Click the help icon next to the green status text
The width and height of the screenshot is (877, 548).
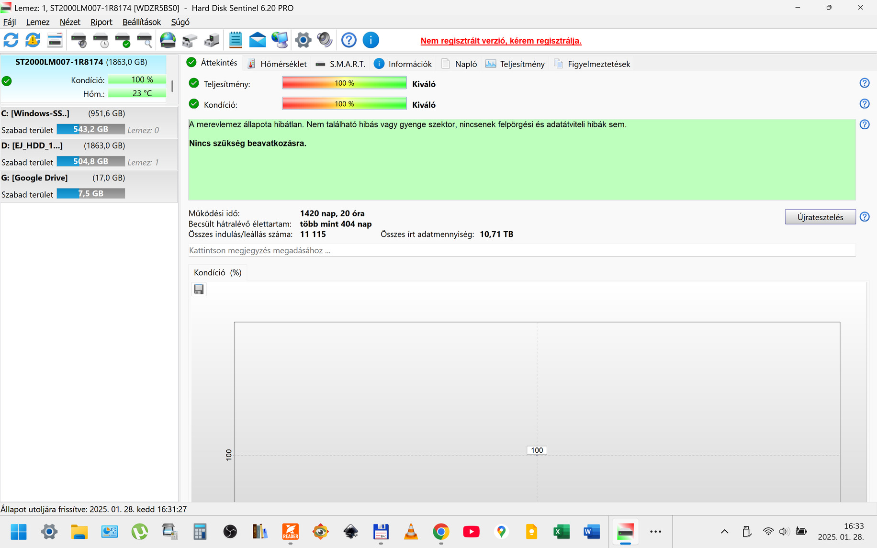pyautogui.click(x=865, y=124)
